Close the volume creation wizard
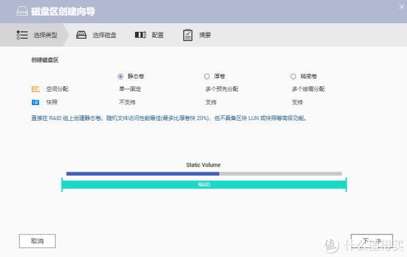The width and height of the screenshot is (407, 257). (402, 7)
